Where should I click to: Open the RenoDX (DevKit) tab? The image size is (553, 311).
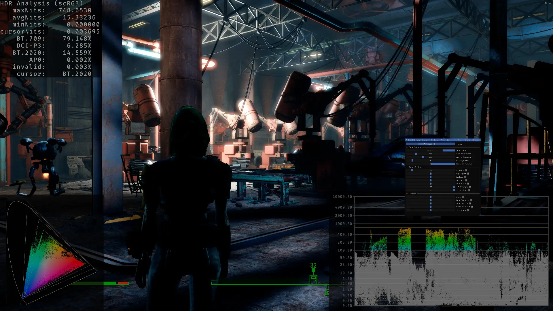click(x=472, y=140)
